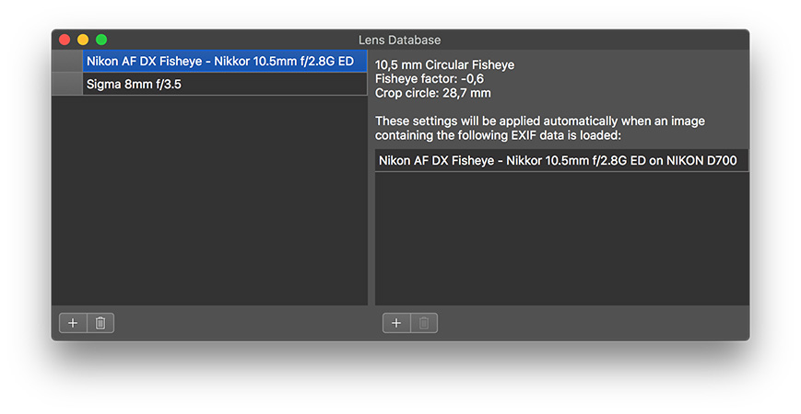Add a new lens with the left plus button

click(73, 323)
